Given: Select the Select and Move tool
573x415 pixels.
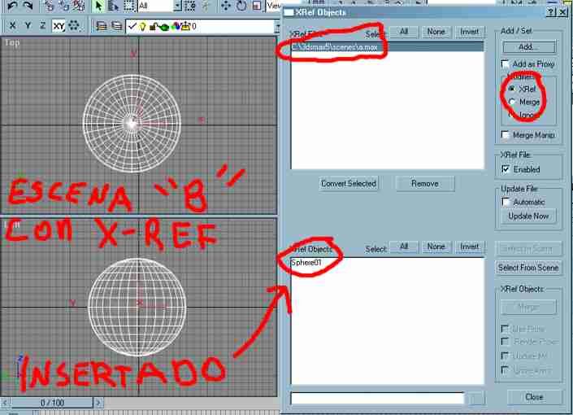Looking at the screenshot, I should [226, 6].
